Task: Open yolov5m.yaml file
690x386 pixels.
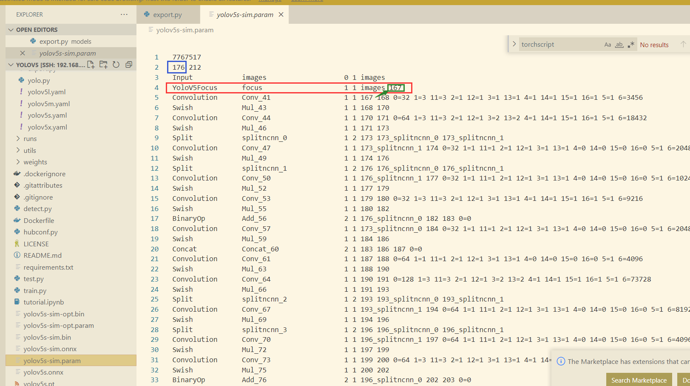Action: 49,104
